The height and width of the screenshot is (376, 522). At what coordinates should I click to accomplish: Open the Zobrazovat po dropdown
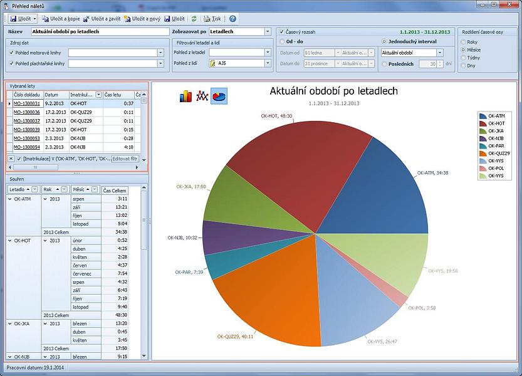266,31
